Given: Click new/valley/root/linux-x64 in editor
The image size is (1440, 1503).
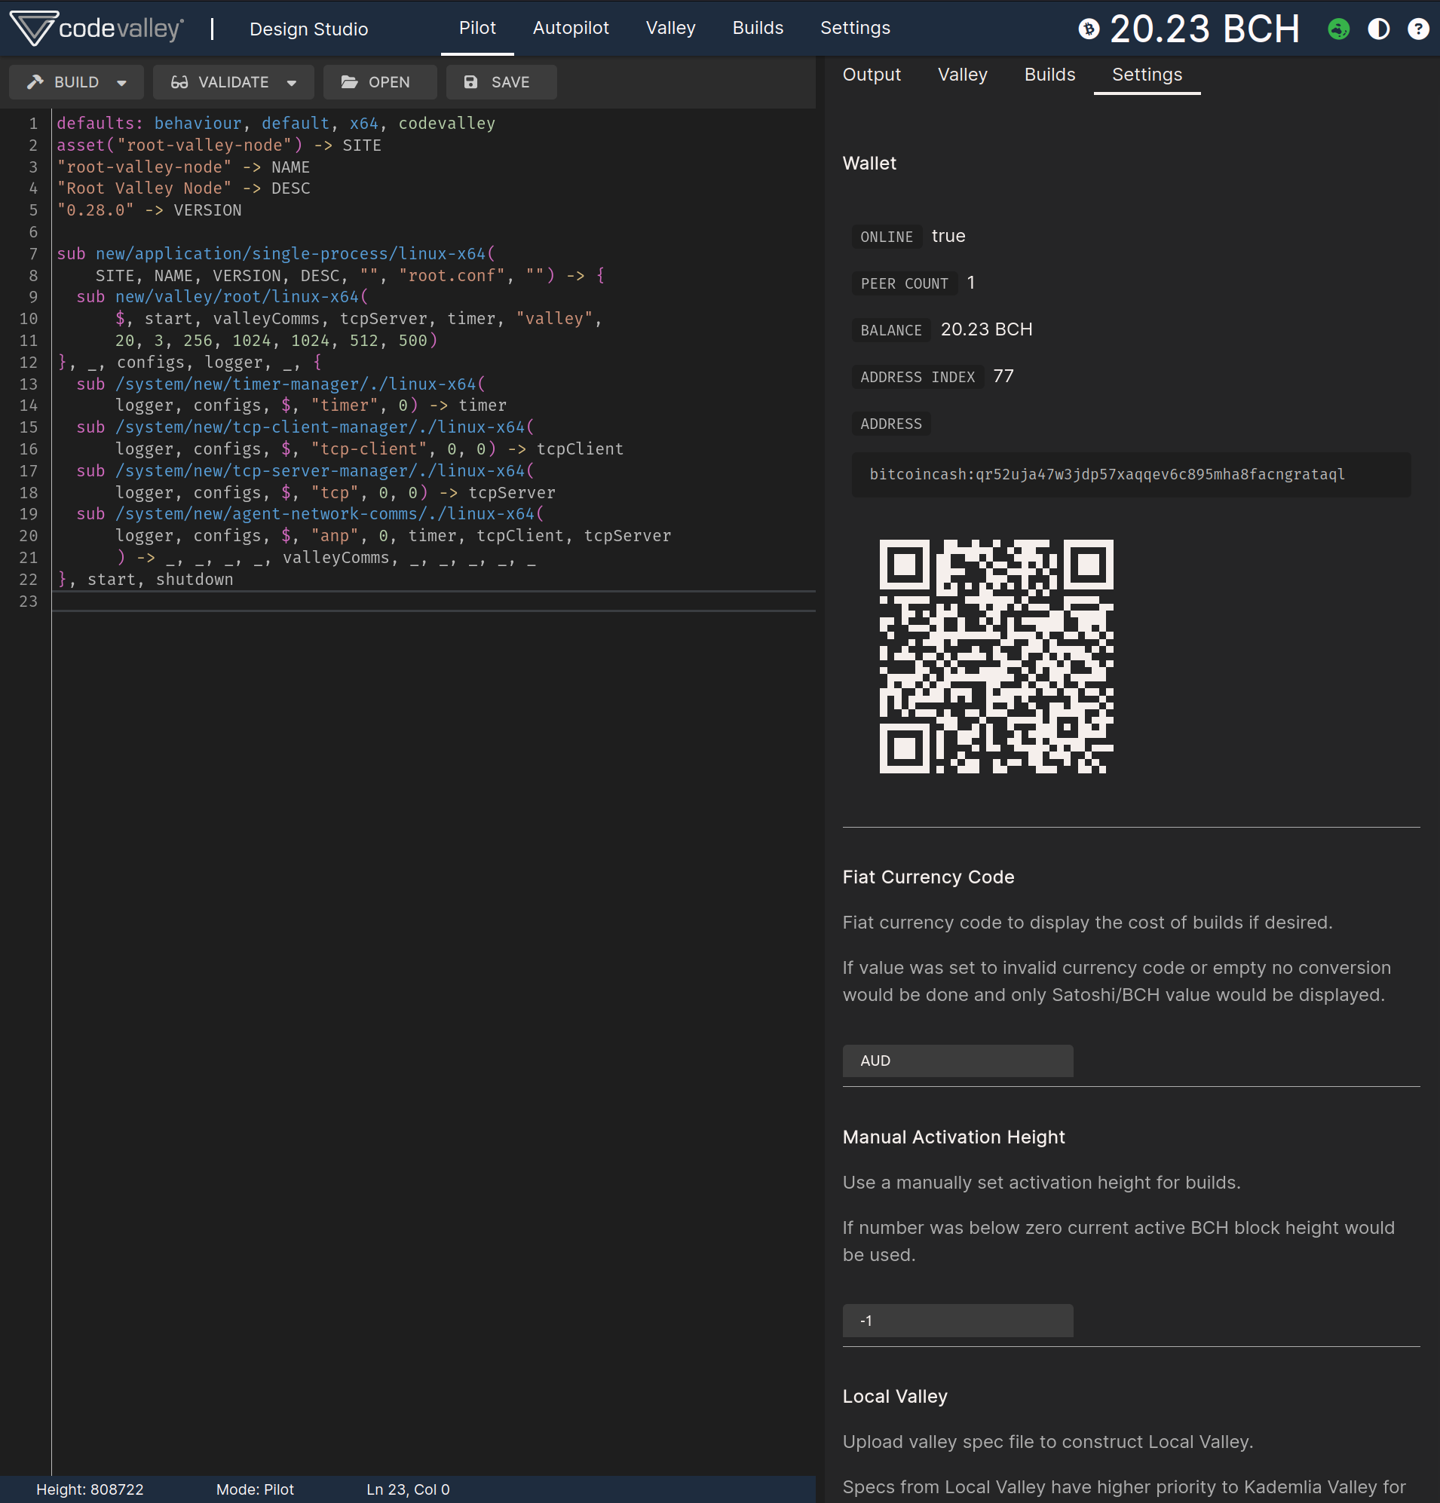Looking at the screenshot, I should coord(237,297).
